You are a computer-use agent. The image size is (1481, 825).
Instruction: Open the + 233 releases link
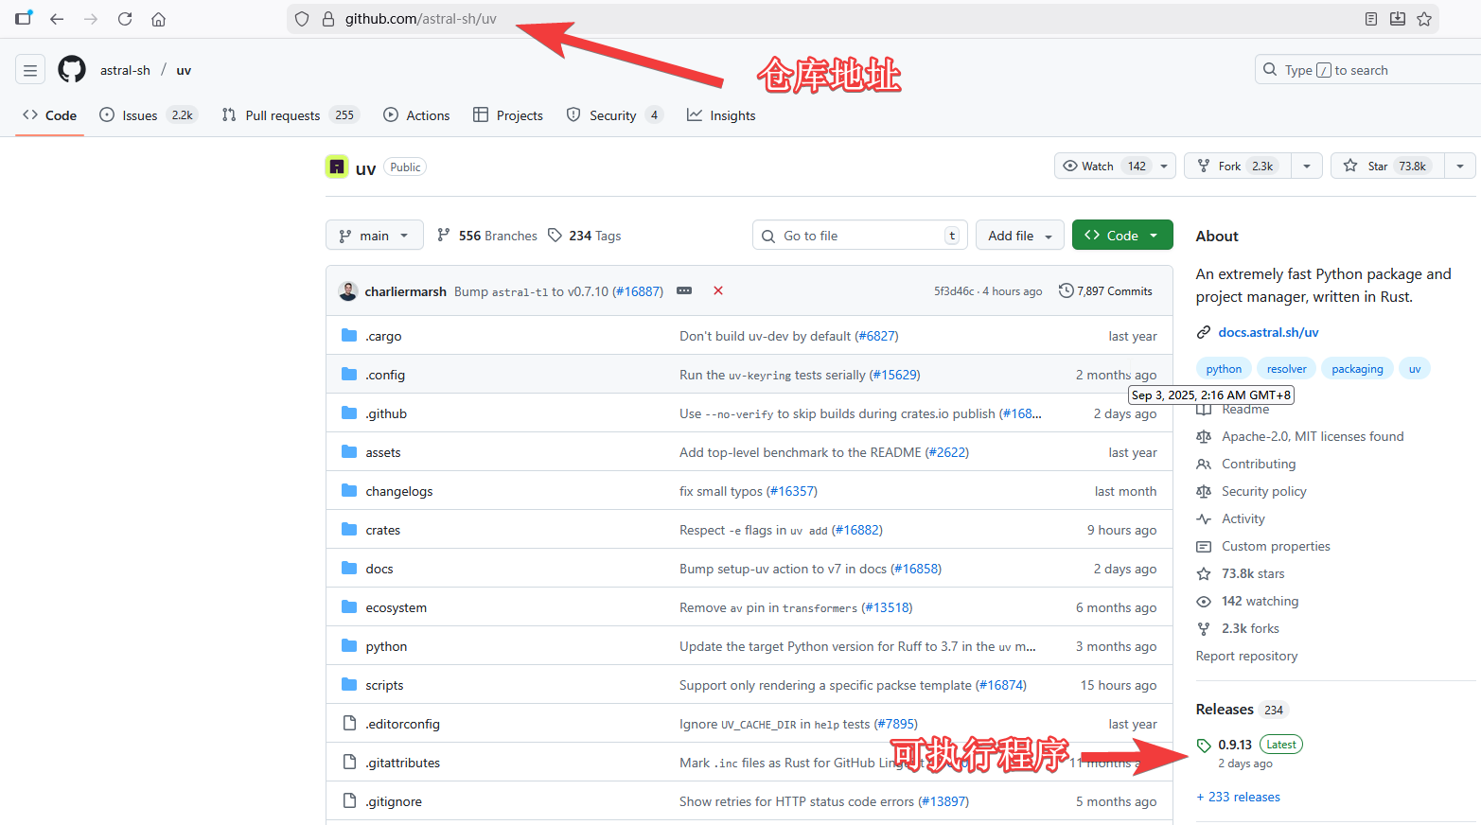coord(1238,797)
